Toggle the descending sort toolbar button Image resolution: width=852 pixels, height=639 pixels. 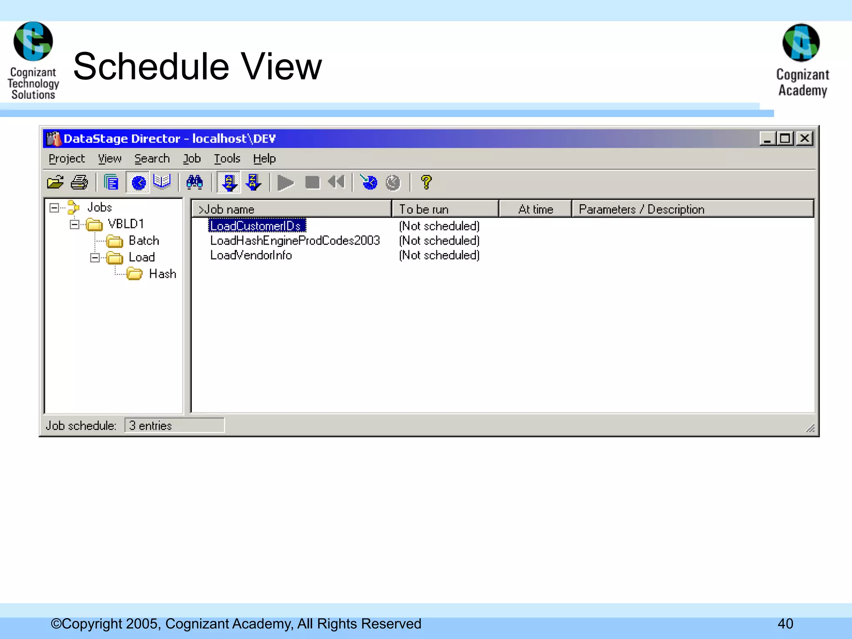pyautogui.click(x=253, y=182)
